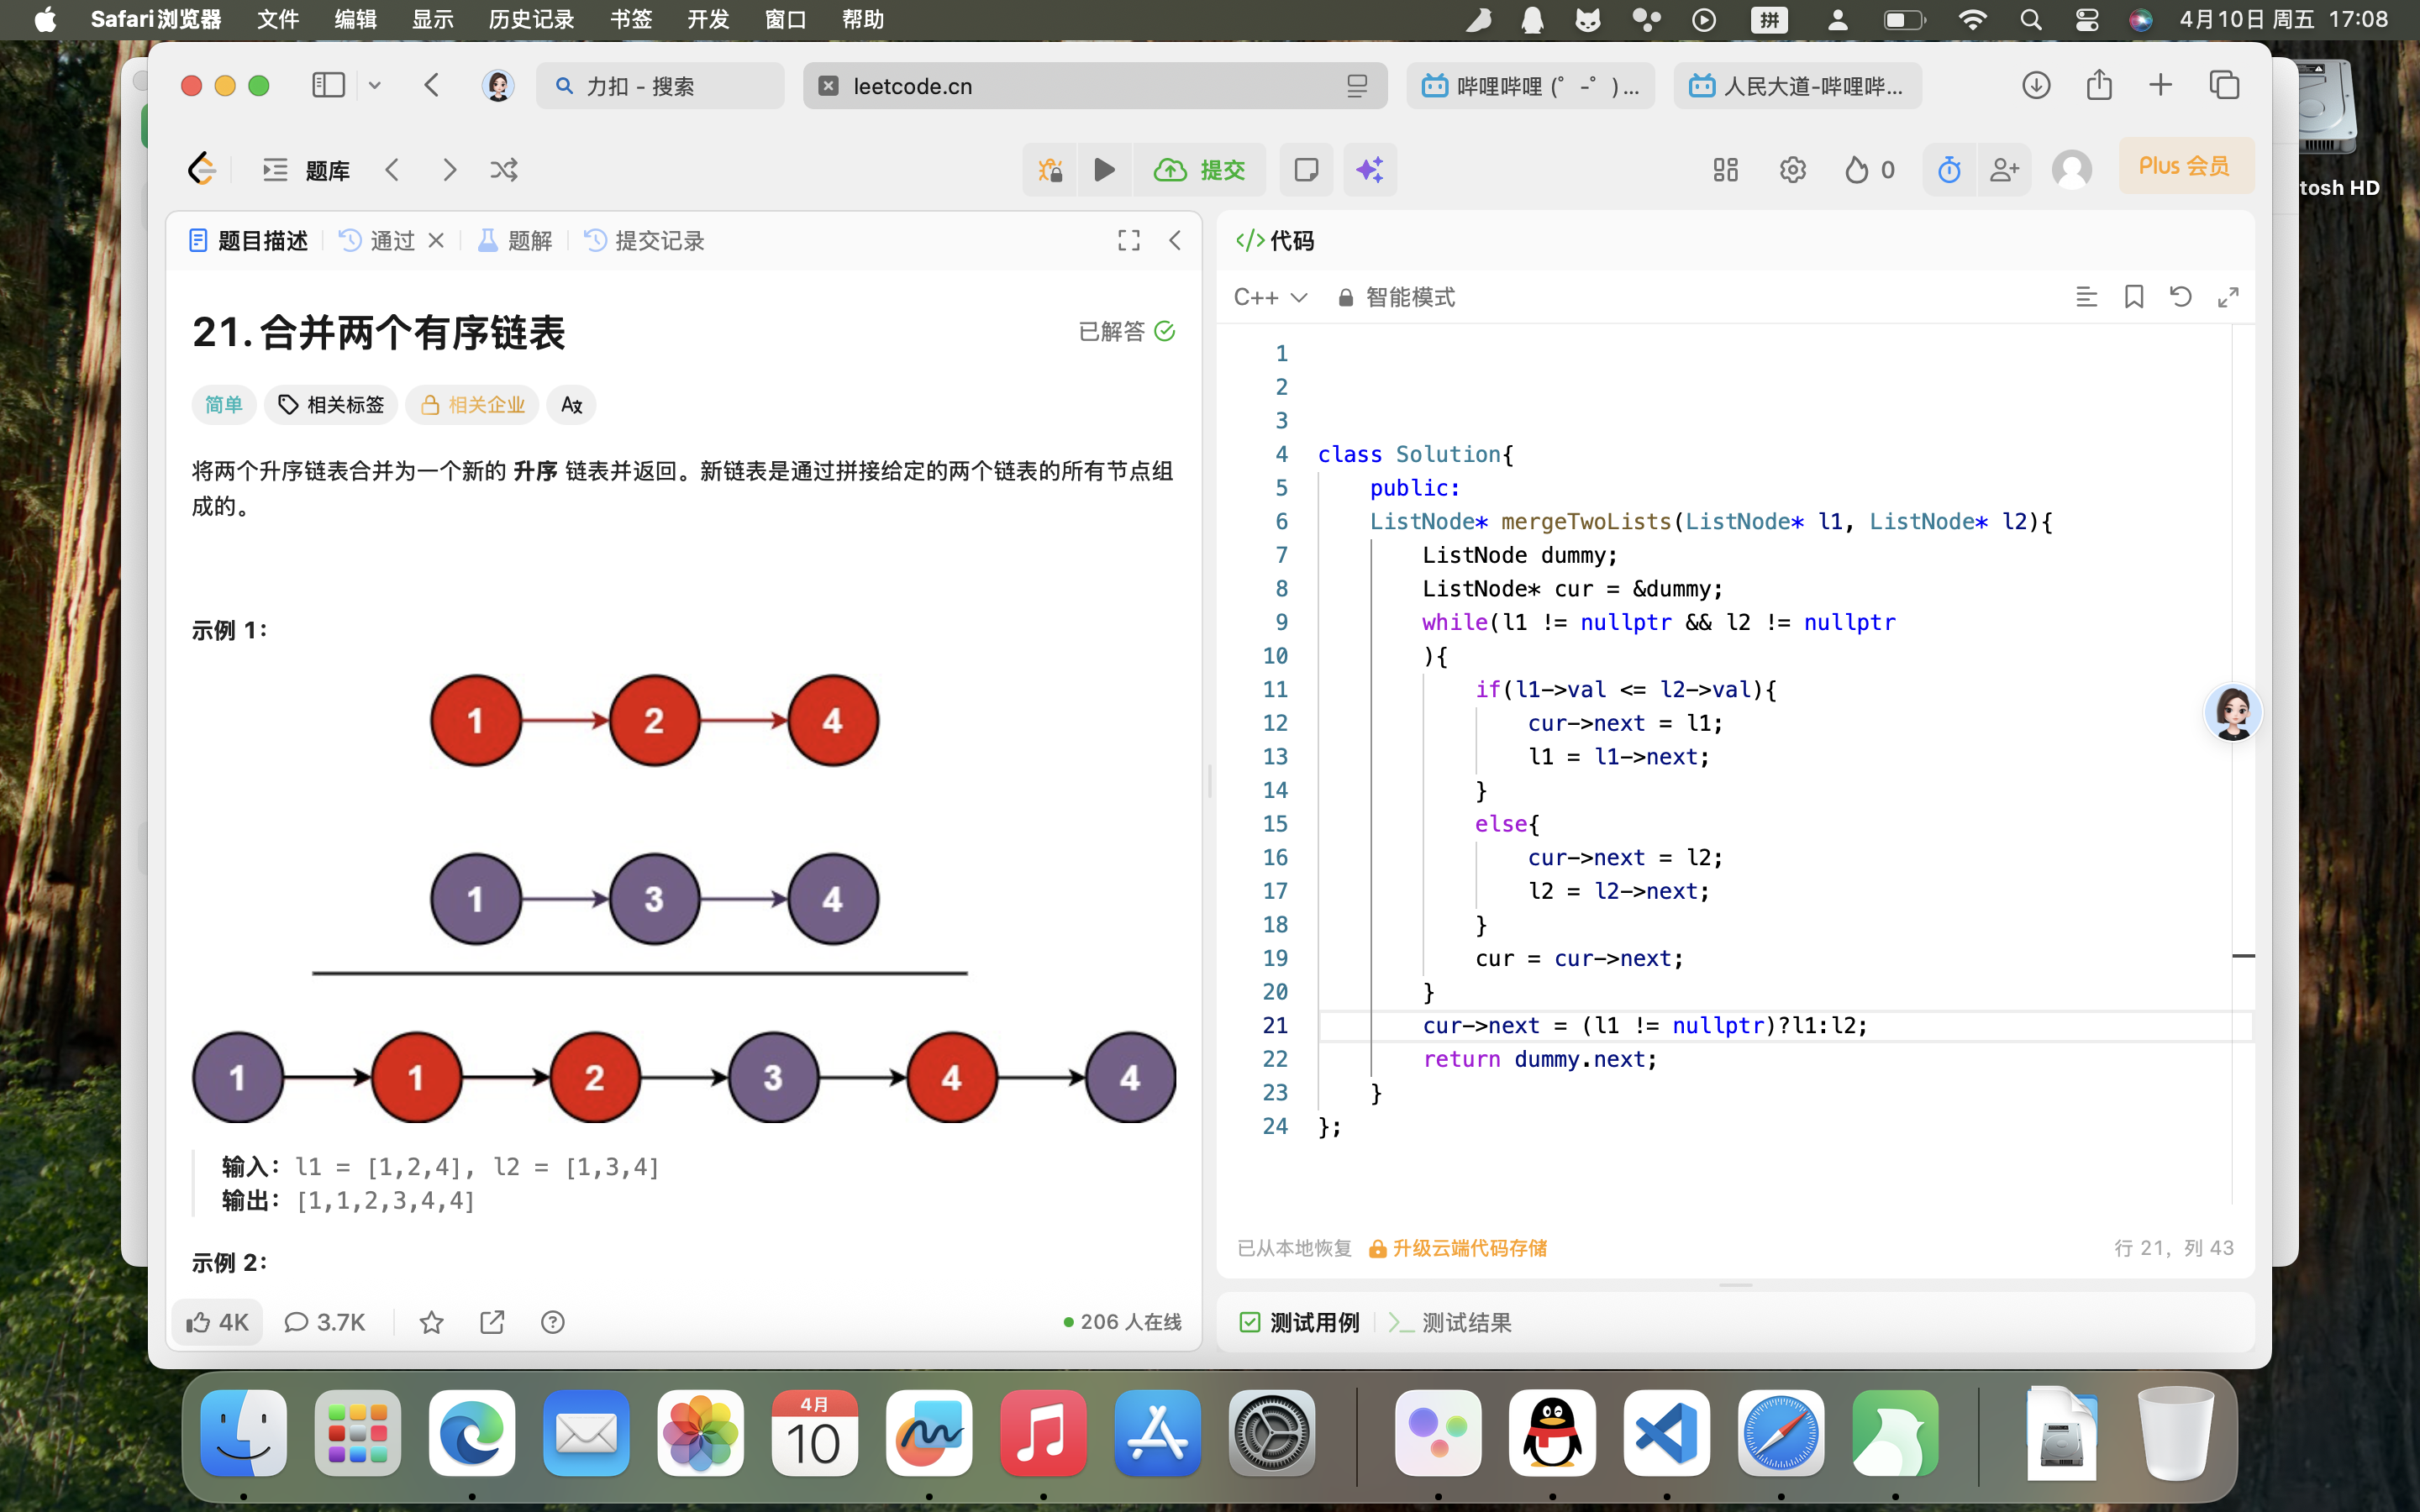Open the layout grid icon
The image size is (2420, 1512).
point(1725,170)
